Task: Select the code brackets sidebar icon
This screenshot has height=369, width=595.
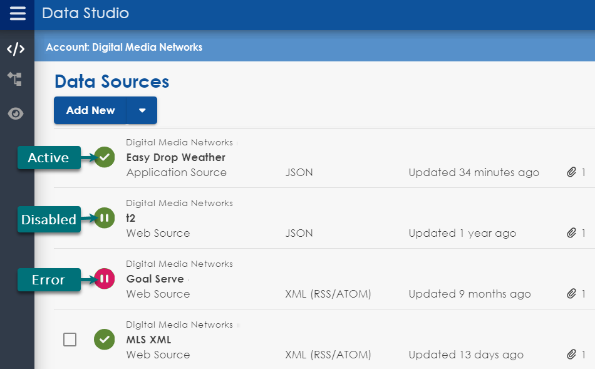Action: (x=16, y=49)
